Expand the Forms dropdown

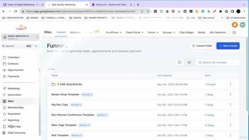tap(153, 32)
